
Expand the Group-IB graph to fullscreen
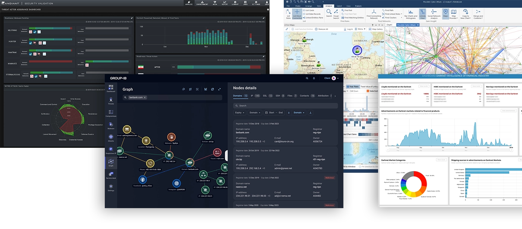[220, 89]
